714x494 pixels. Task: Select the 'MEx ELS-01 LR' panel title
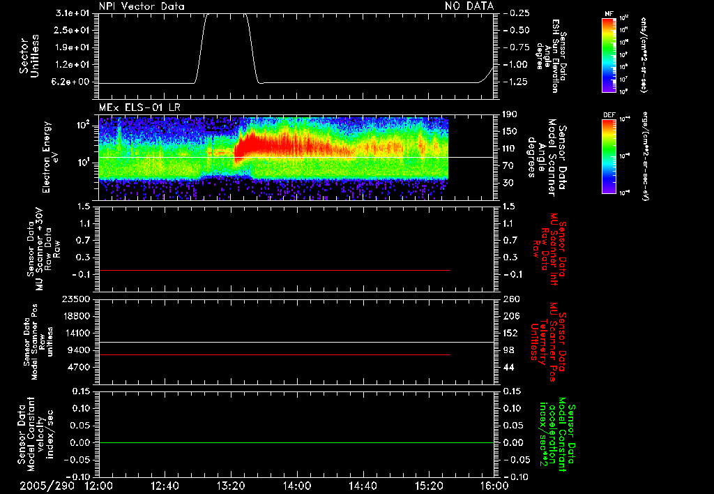[x=139, y=107]
